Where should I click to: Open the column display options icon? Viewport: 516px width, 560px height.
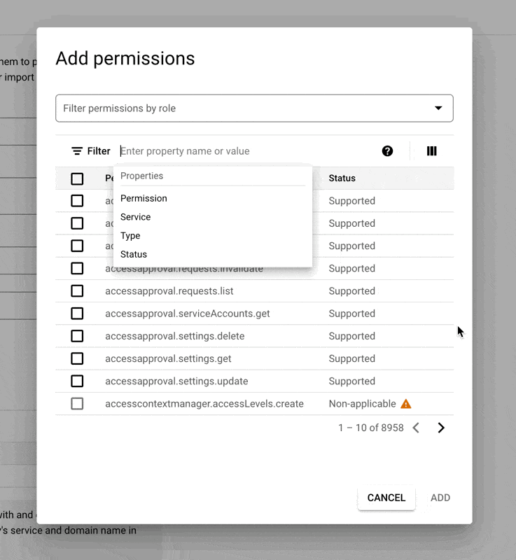pyautogui.click(x=431, y=151)
